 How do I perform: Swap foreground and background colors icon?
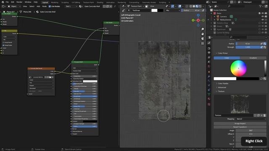[261, 79]
